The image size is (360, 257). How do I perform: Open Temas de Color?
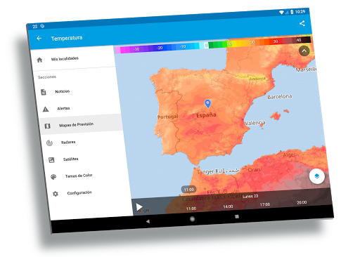(x=79, y=176)
